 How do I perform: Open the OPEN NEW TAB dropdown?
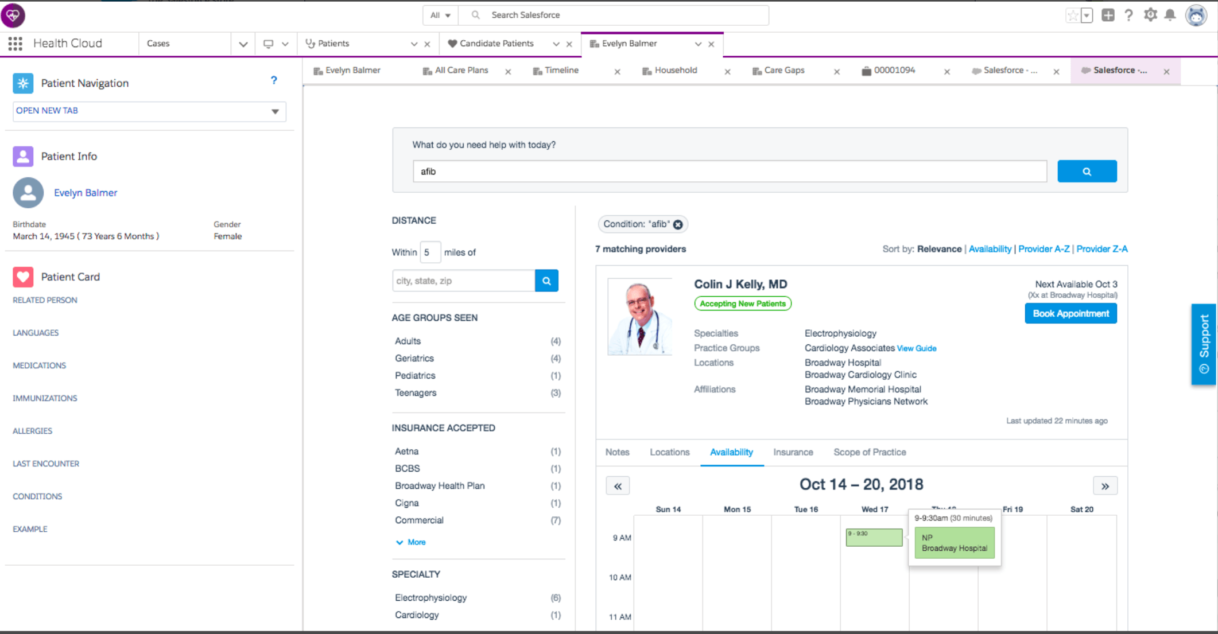(149, 111)
